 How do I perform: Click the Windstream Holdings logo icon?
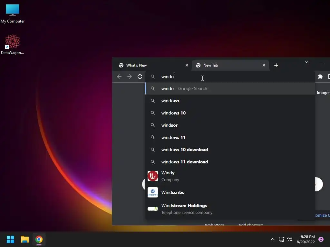(x=152, y=209)
